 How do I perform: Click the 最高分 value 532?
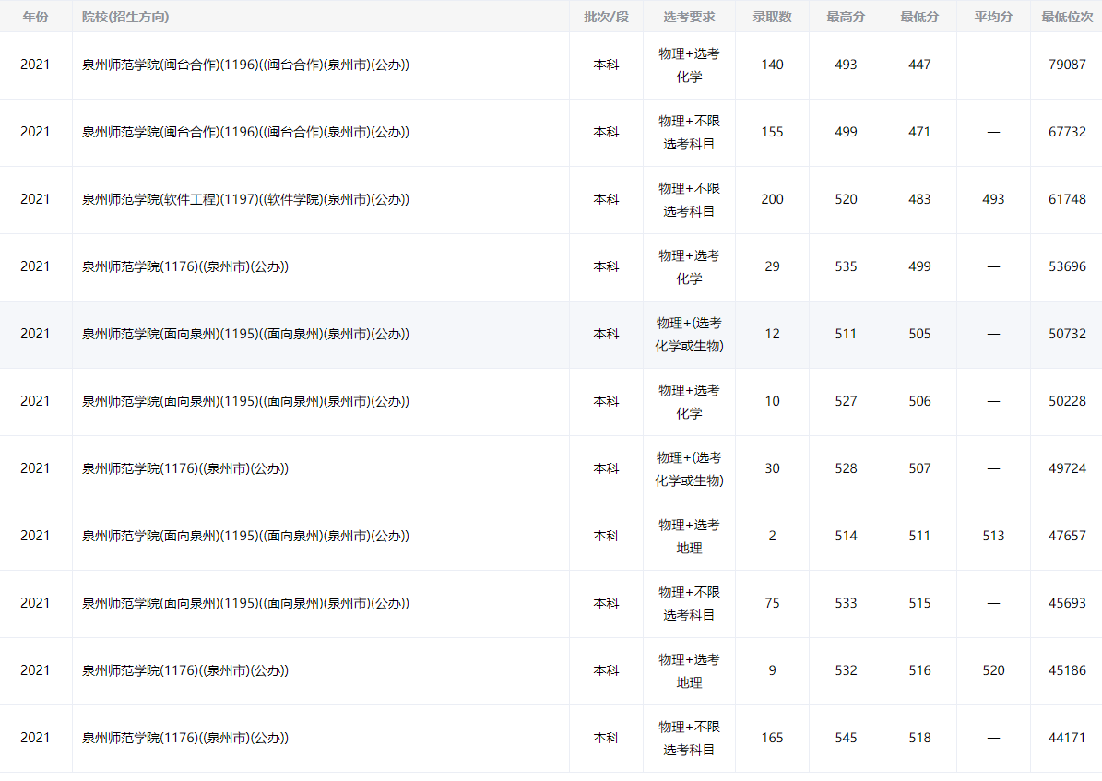click(846, 670)
